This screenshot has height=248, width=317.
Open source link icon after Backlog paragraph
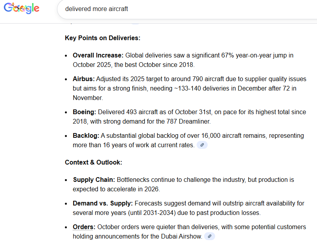pyautogui.click(x=202, y=145)
